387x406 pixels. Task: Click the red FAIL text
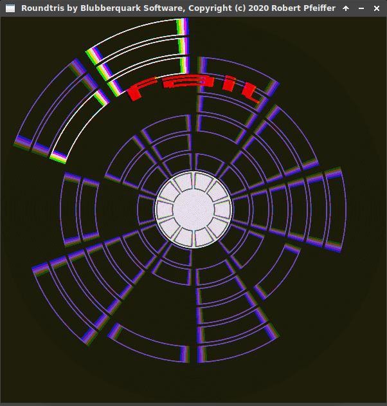coord(194,88)
